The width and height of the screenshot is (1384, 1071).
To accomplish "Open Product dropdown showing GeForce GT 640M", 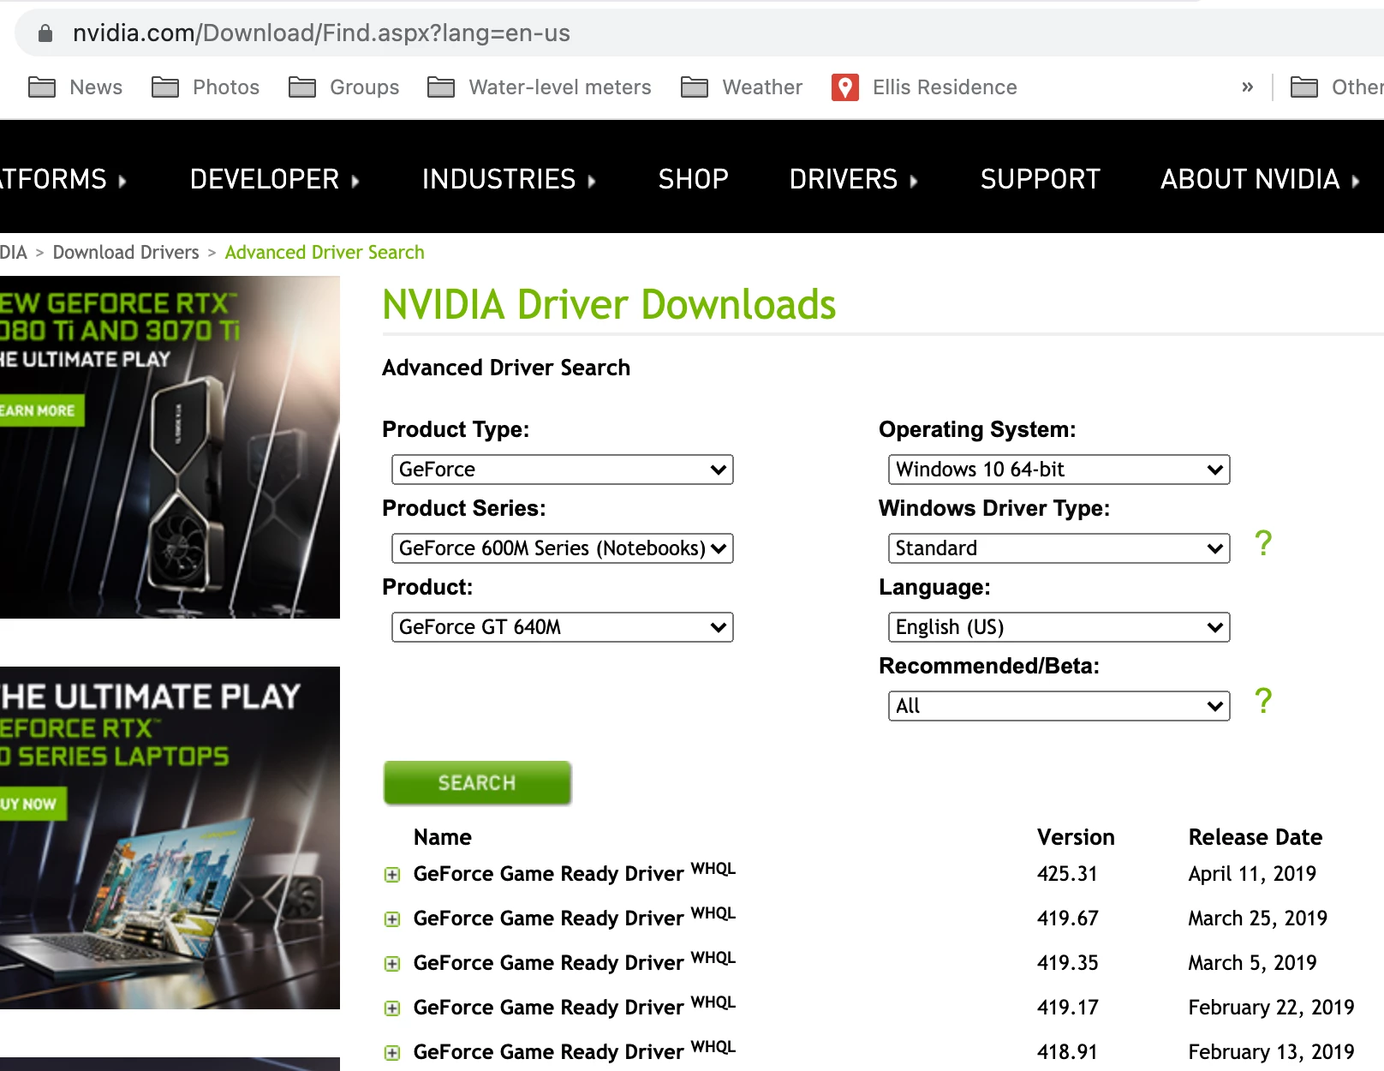I will click(563, 627).
